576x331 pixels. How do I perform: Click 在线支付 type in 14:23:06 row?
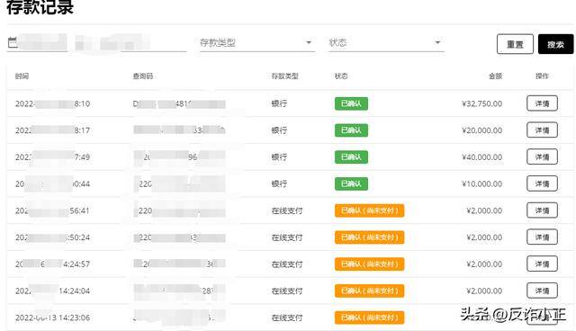tap(287, 318)
